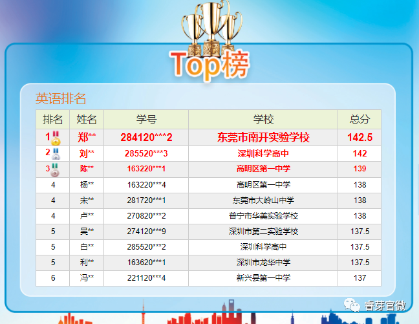
Task: Click student ID 274120***9
Action: (x=146, y=232)
